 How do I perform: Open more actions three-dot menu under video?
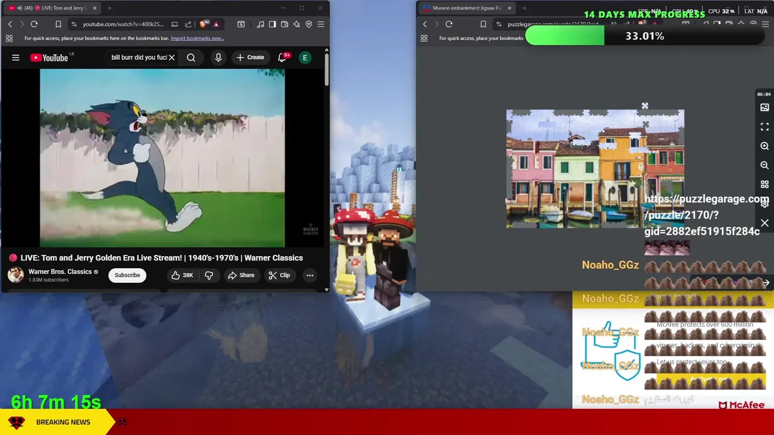pyautogui.click(x=310, y=275)
